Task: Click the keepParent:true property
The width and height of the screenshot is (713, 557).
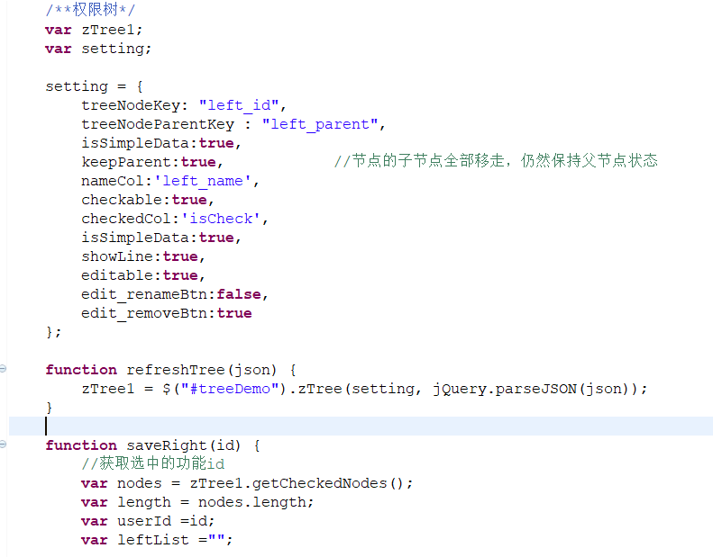Action: tap(151, 162)
